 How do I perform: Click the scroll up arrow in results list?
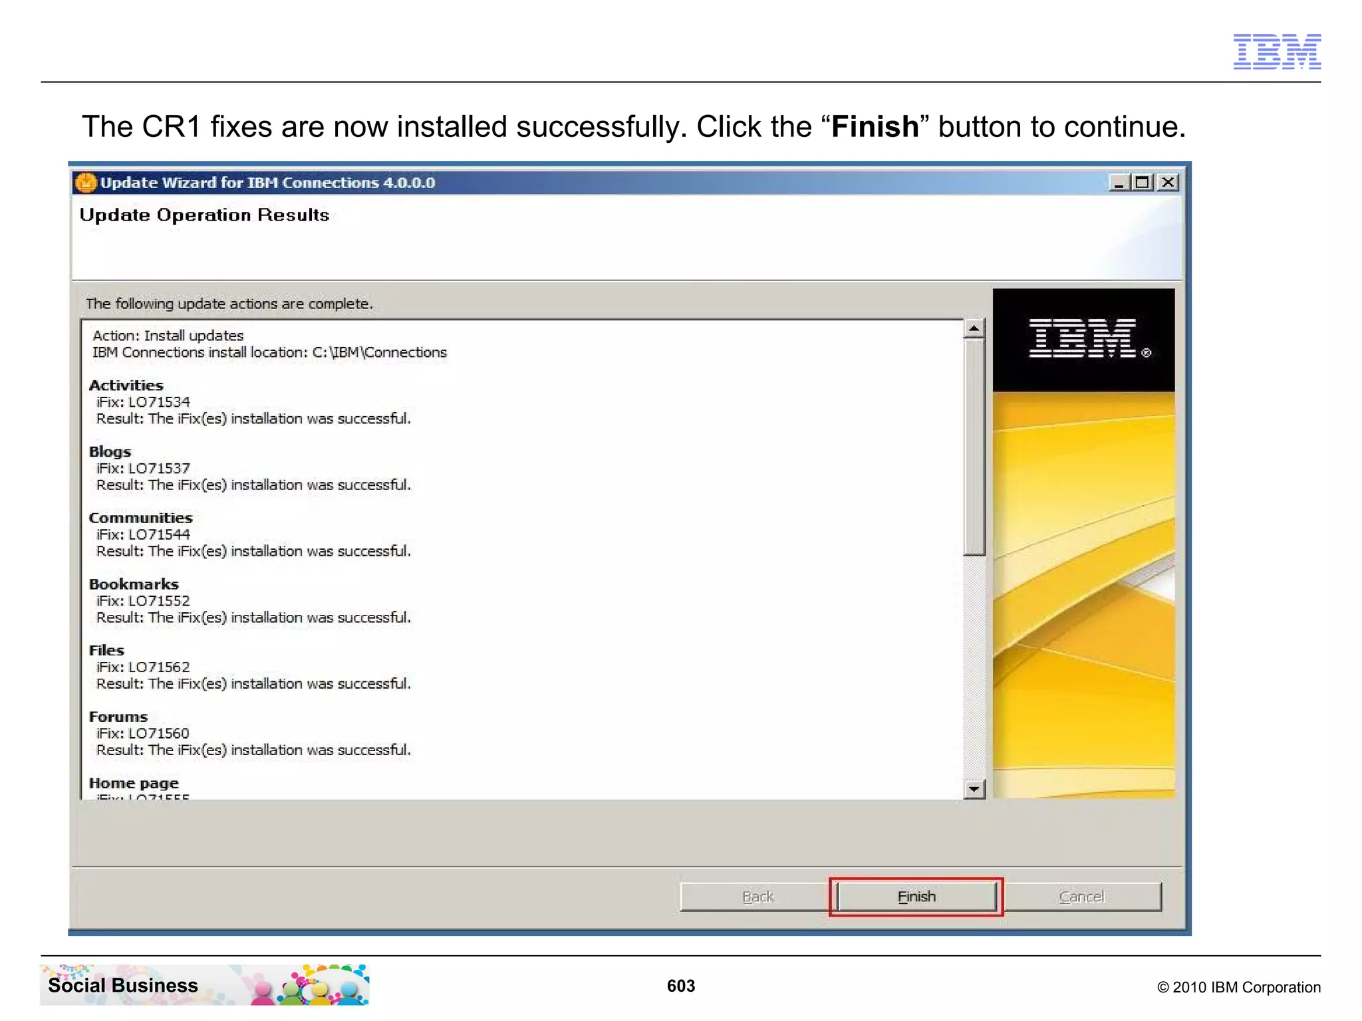click(974, 328)
